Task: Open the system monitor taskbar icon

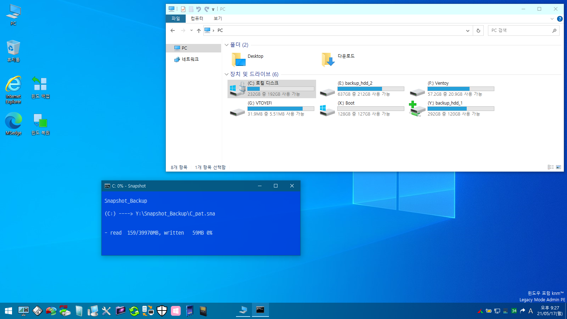Action: (x=23, y=311)
